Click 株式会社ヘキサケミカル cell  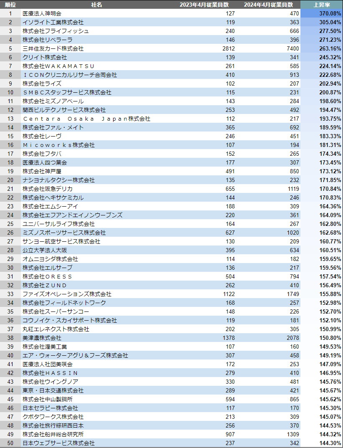53,197
